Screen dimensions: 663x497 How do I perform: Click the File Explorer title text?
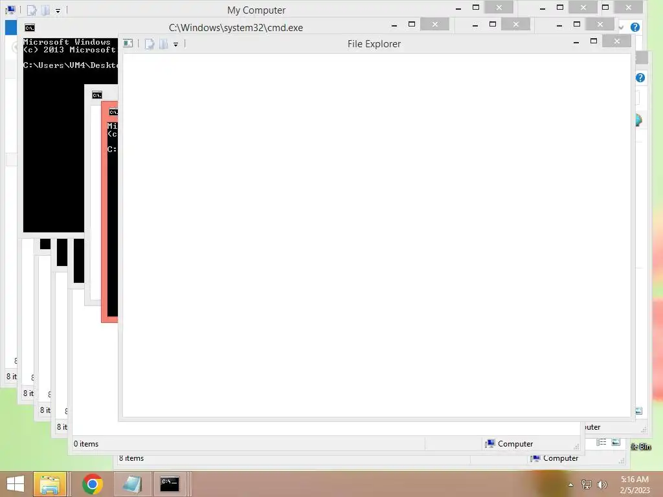(x=374, y=44)
